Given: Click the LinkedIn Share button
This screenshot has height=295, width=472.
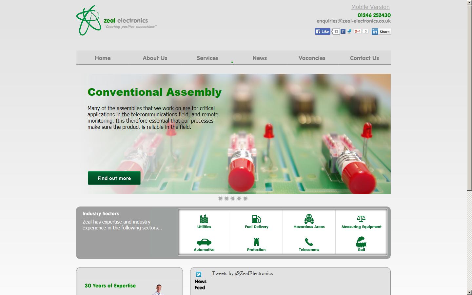Looking at the screenshot, I should pos(381,31).
